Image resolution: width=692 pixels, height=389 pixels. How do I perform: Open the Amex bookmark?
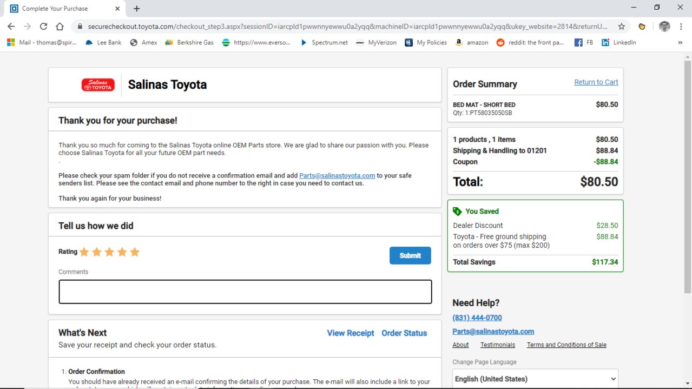coord(144,42)
